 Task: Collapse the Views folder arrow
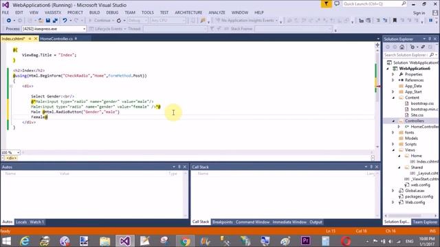pos(393,150)
